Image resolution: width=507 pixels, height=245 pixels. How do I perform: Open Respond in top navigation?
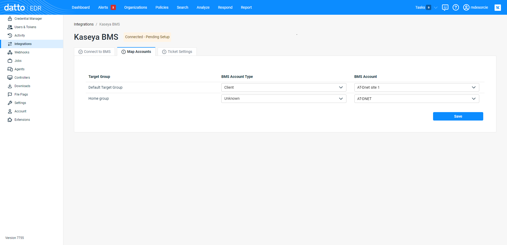(x=225, y=7)
